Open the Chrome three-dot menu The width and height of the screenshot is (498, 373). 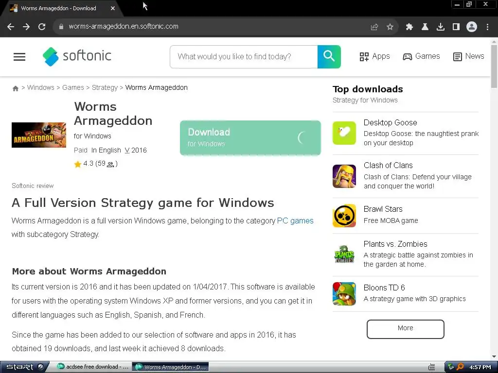pyautogui.click(x=487, y=27)
